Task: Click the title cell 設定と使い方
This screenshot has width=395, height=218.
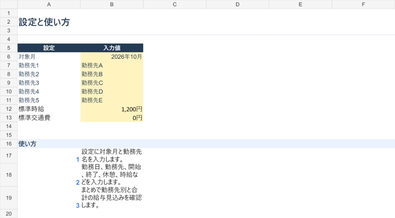Action: 44,22
